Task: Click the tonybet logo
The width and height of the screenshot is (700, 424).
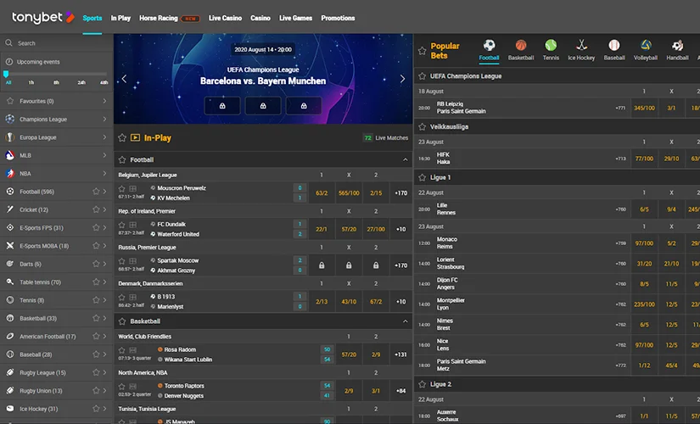Action: [x=43, y=18]
